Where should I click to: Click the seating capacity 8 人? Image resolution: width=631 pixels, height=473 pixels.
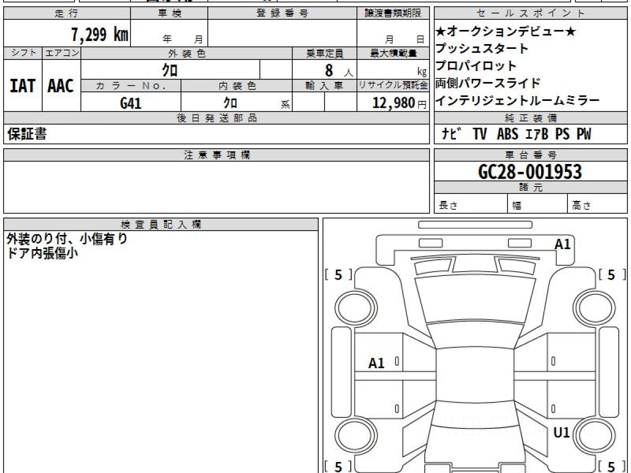pyautogui.click(x=339, y=70)
